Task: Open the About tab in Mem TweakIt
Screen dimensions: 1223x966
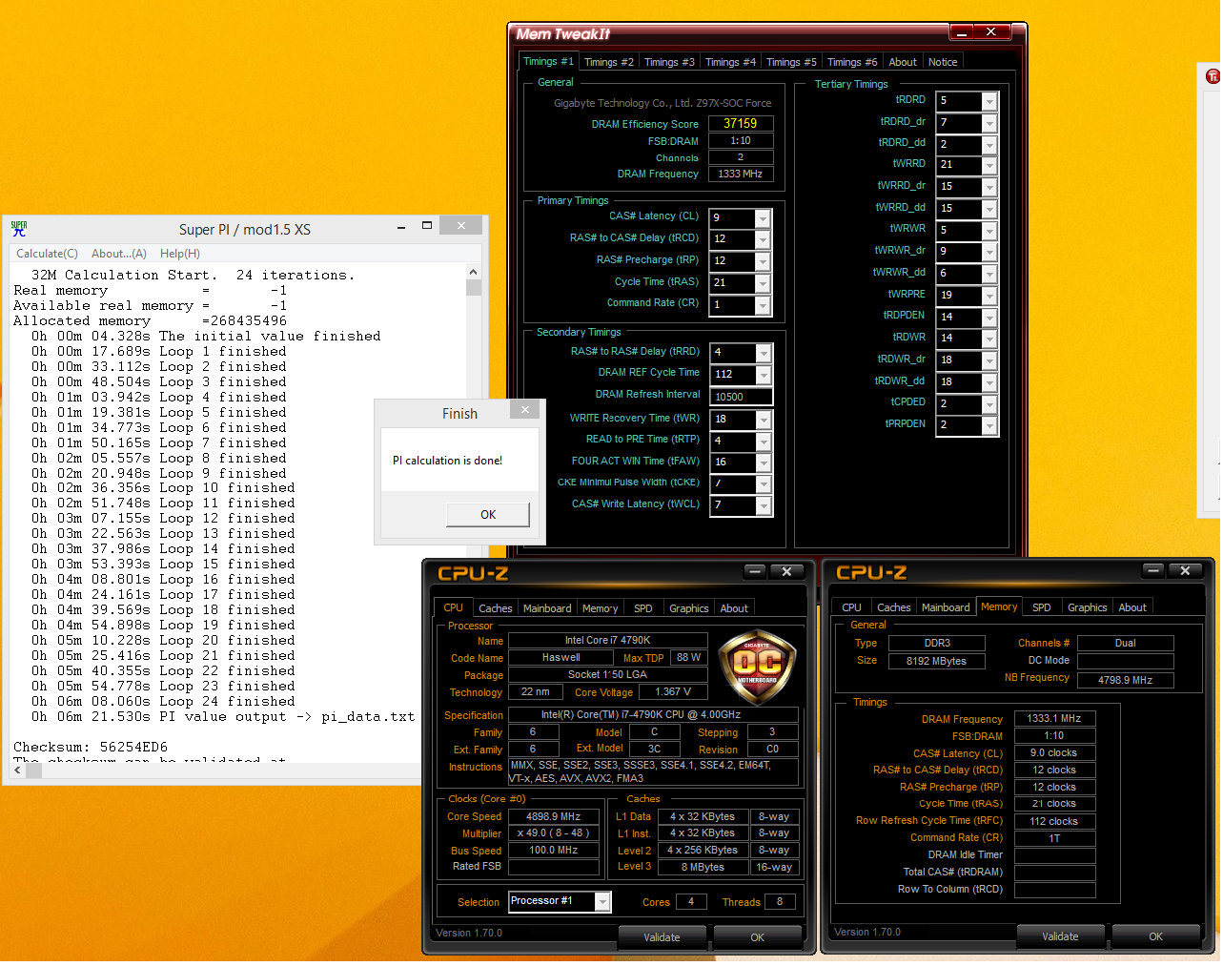Action: pos(903,62)
